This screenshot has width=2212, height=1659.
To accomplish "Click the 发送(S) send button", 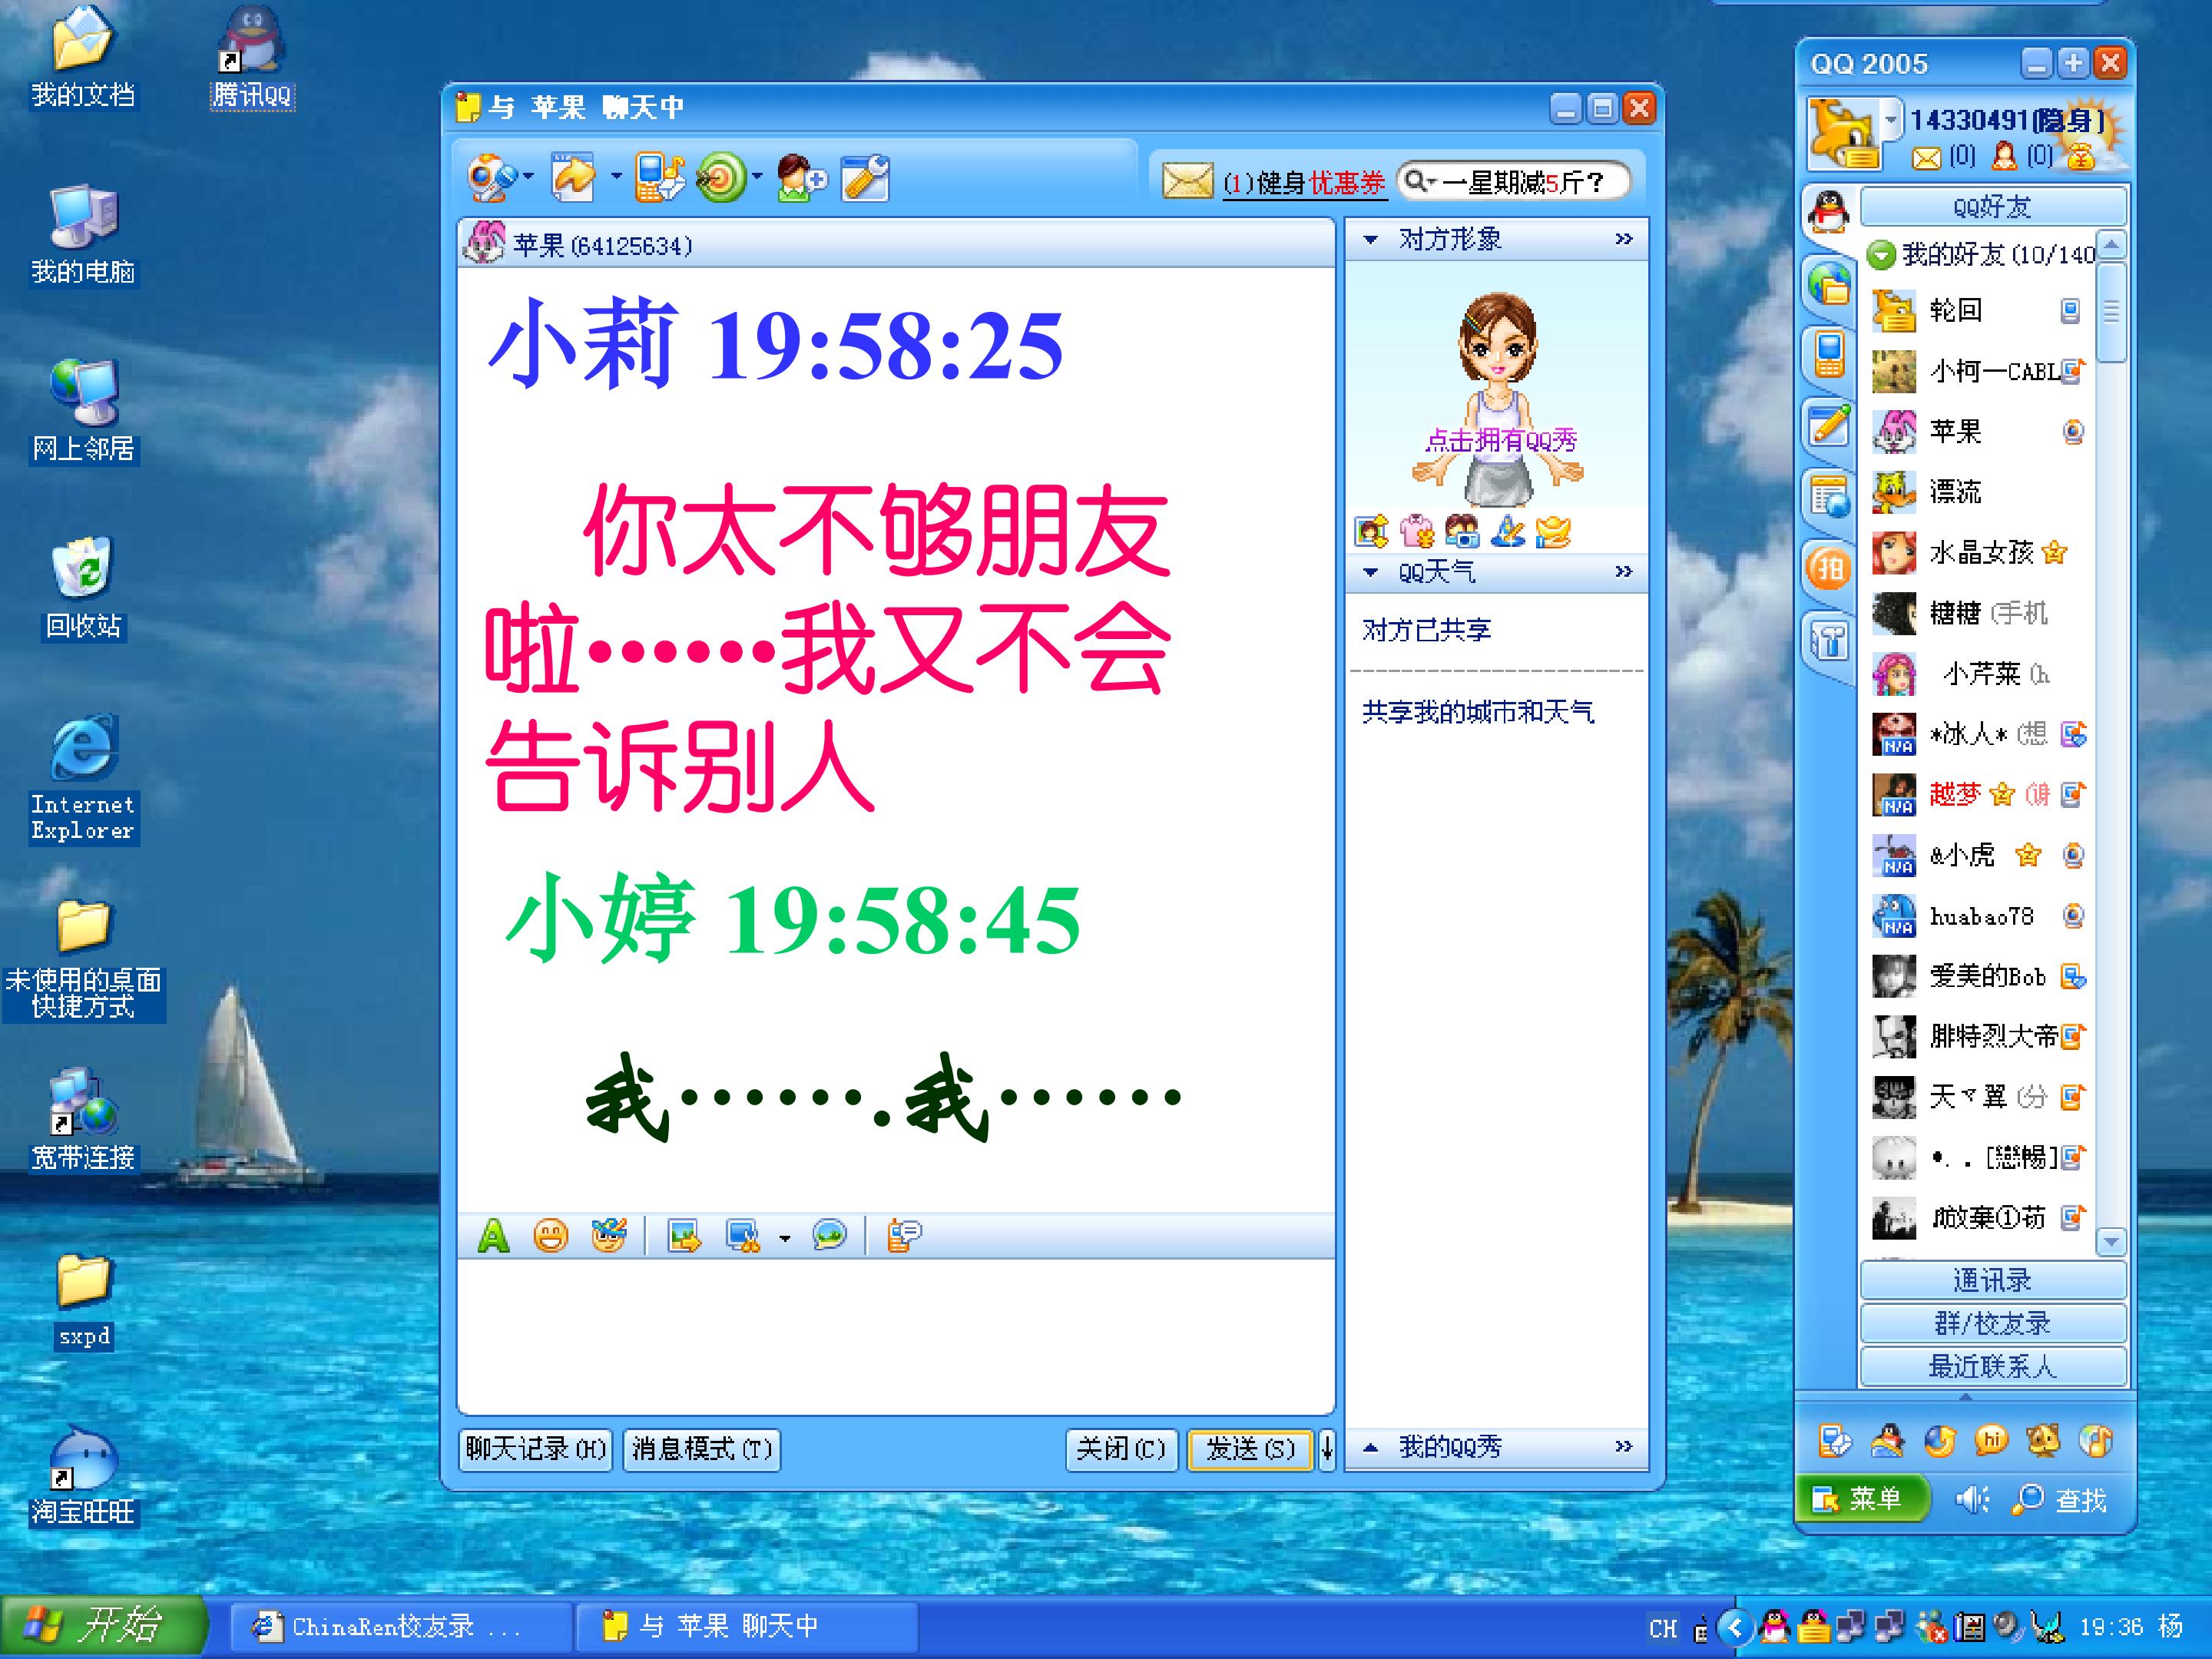I will tap(1249, 1449).
